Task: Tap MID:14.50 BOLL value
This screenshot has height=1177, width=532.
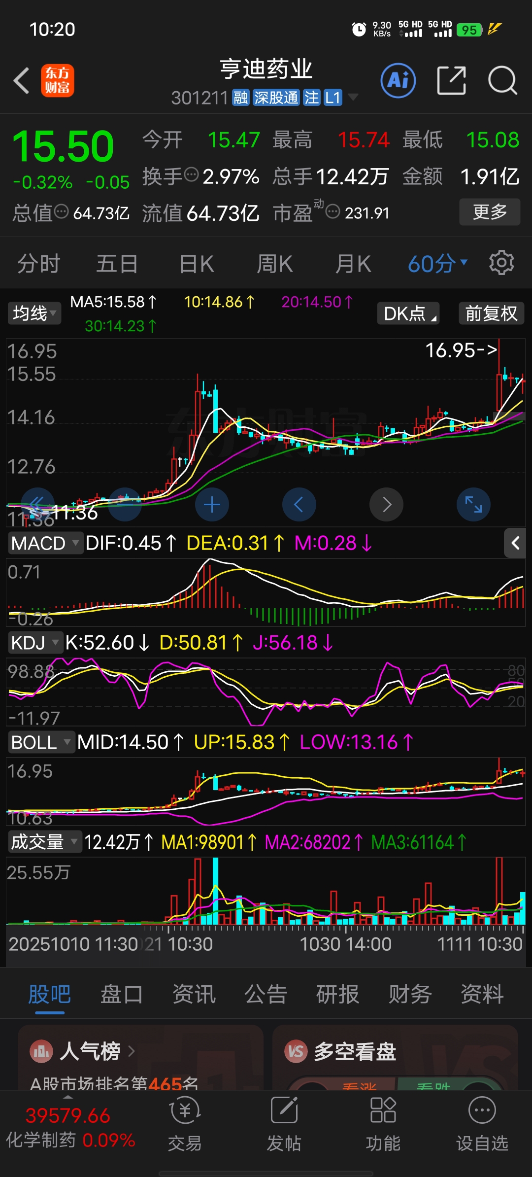Action: click(x=131, y=742)
